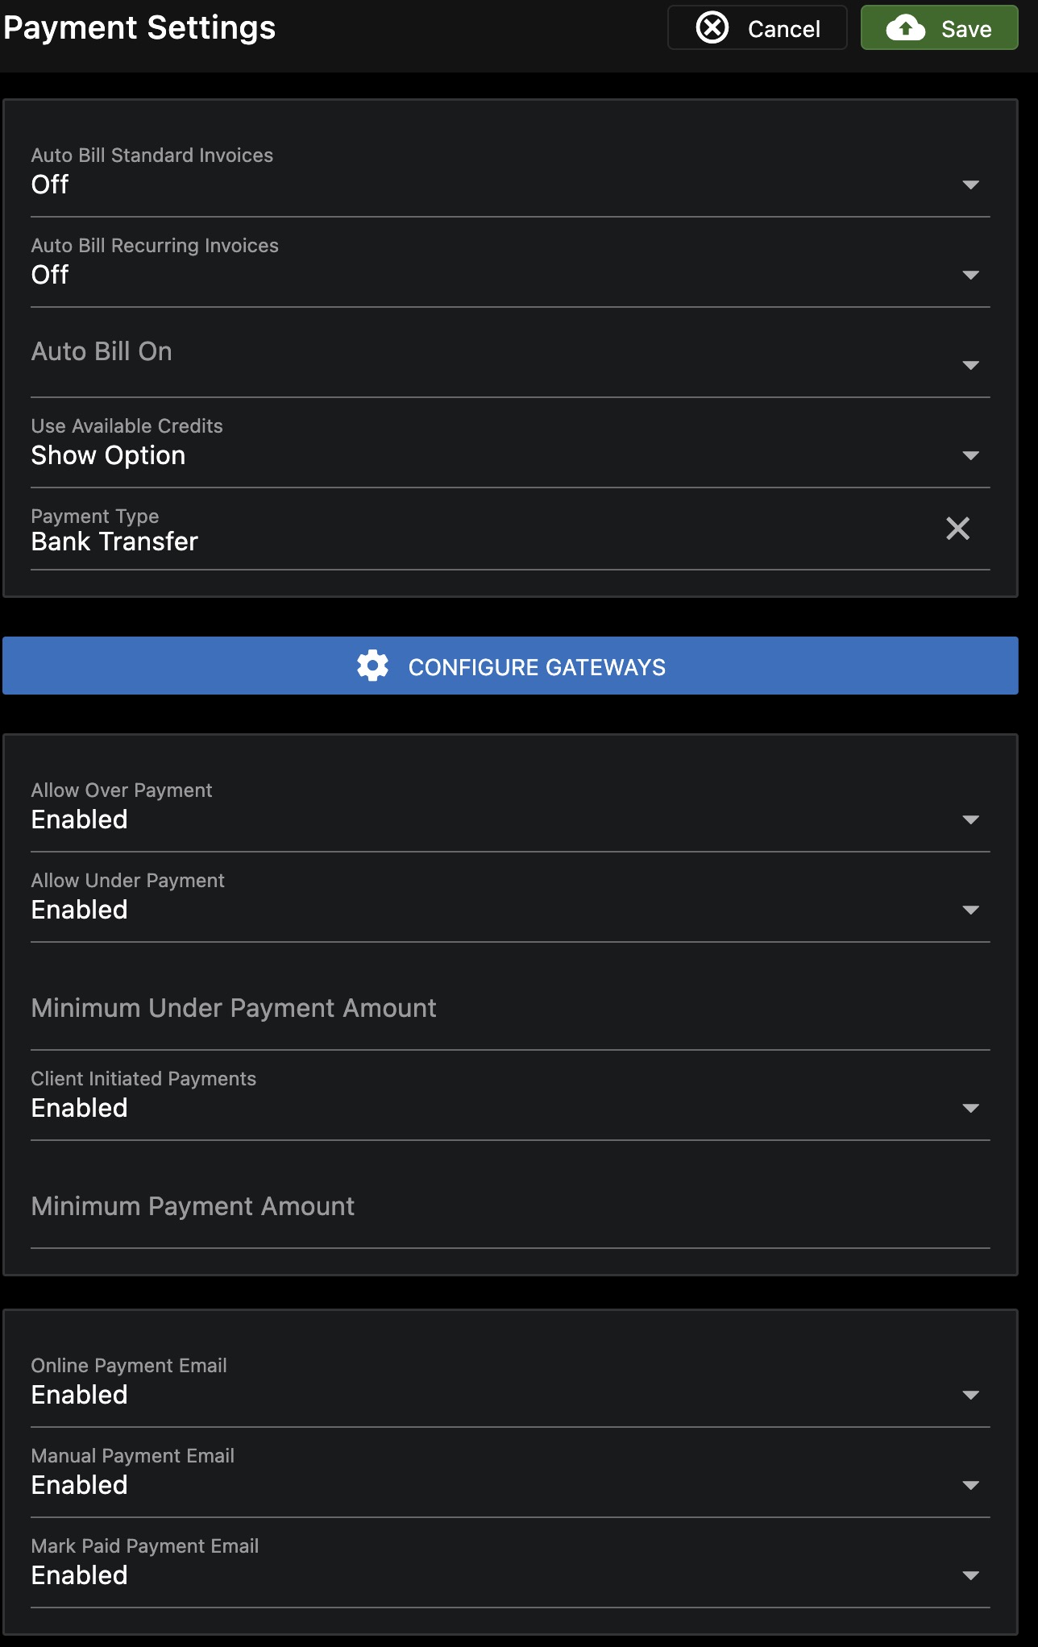Clear the Bank Transfer payment type

(x=957, y=529)
